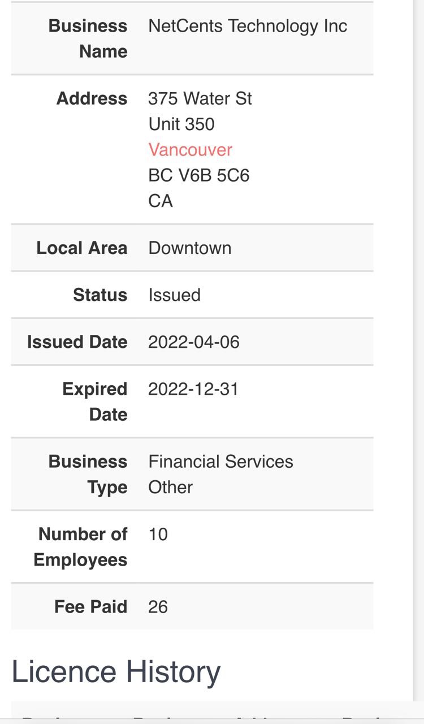
Task: Select the Business Name row label
Action: click(x=88, y=38)
